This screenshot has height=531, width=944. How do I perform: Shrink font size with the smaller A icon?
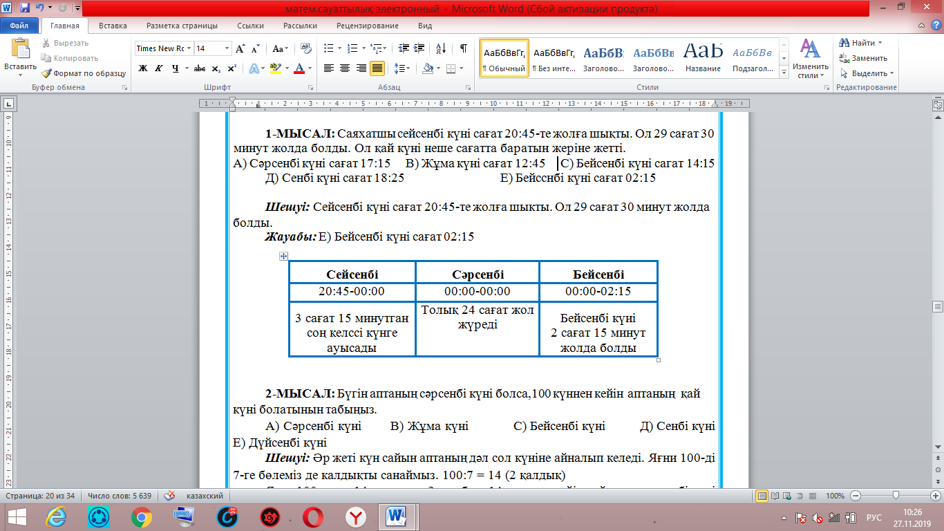coord(255,48)
